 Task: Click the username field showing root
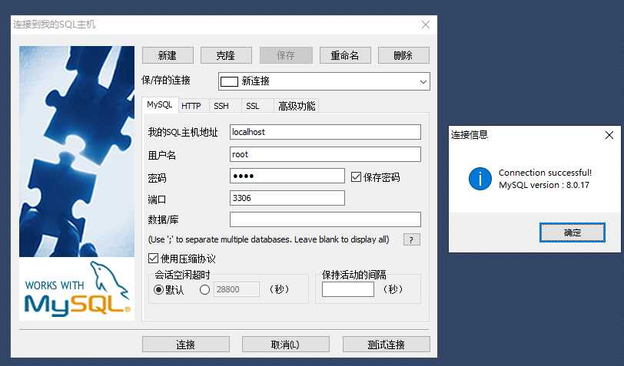point(325,154)
